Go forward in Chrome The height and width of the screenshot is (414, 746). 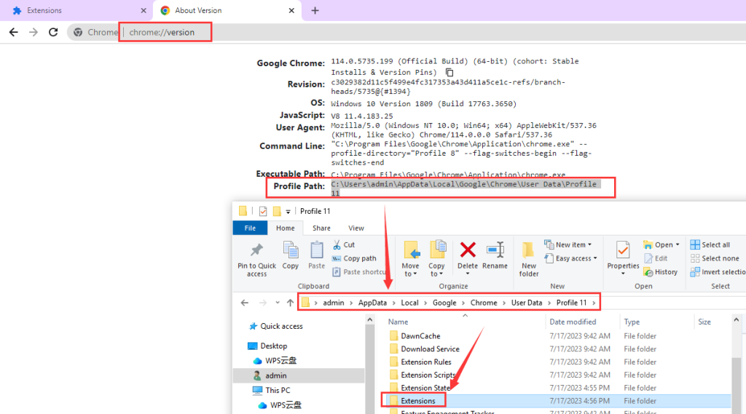[x=34, y=32]
